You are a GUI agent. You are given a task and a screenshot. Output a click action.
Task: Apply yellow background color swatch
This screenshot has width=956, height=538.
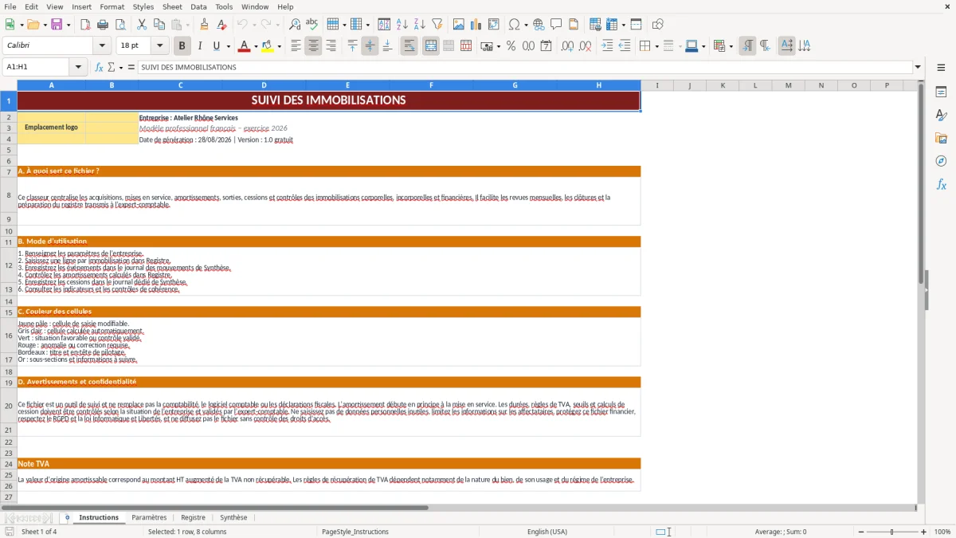click(267, 46)
